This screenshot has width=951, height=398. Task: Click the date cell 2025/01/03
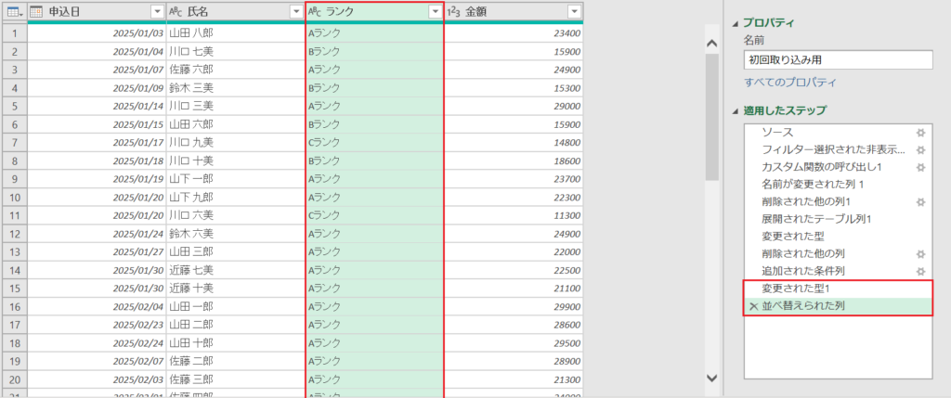[97, 33]
